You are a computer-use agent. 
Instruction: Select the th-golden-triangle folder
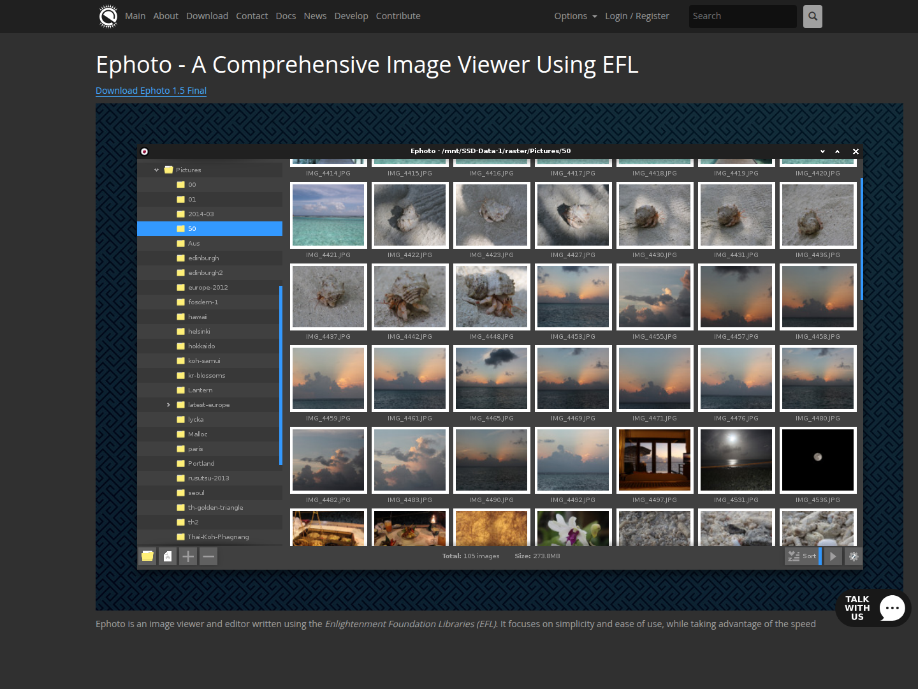coord(210,508)
